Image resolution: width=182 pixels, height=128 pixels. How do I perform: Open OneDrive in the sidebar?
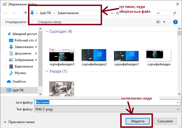coord(19,82)
